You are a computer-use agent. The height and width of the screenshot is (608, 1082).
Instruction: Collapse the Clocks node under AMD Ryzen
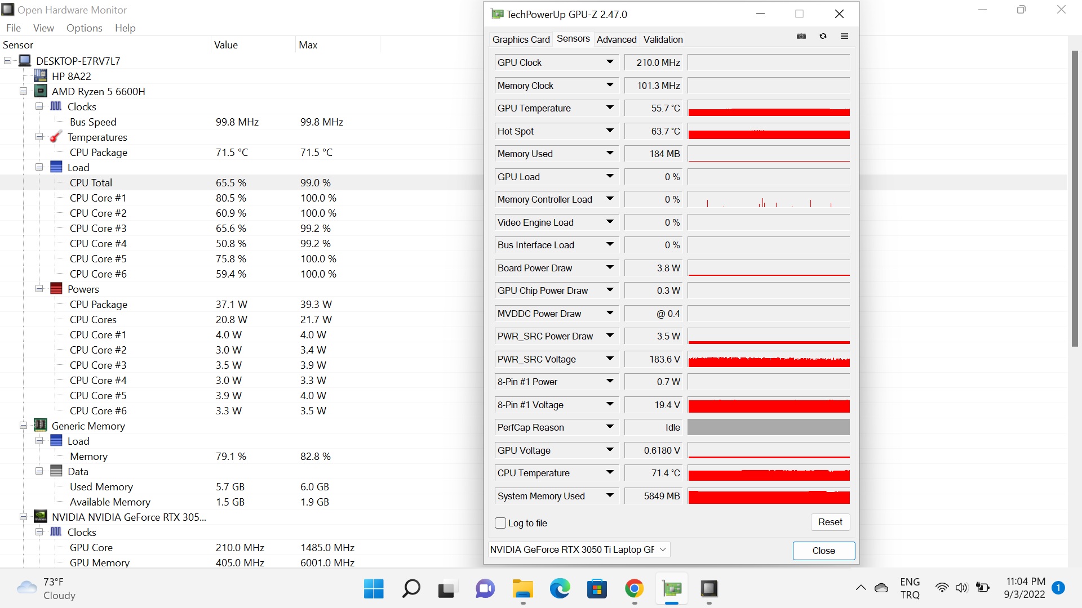39,106
